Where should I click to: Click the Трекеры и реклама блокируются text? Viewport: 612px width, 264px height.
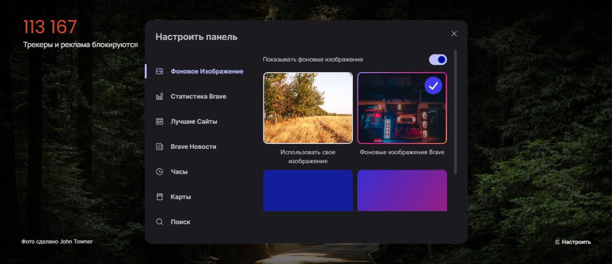tap(80, 45)
